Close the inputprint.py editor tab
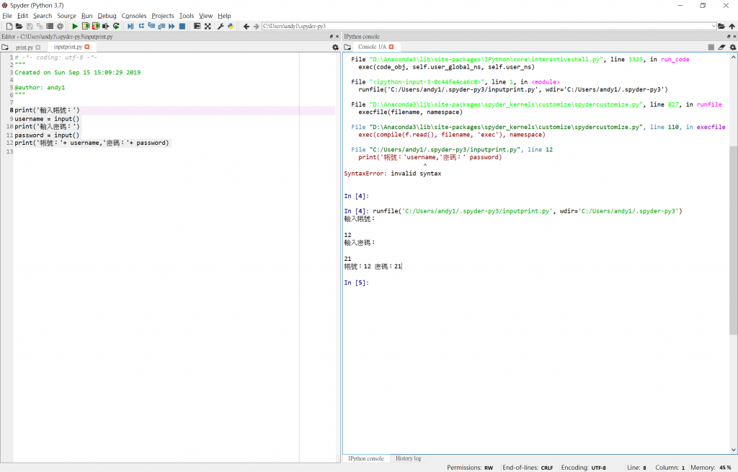The height and width of the screenshot is (472, 738). (87, 47)
